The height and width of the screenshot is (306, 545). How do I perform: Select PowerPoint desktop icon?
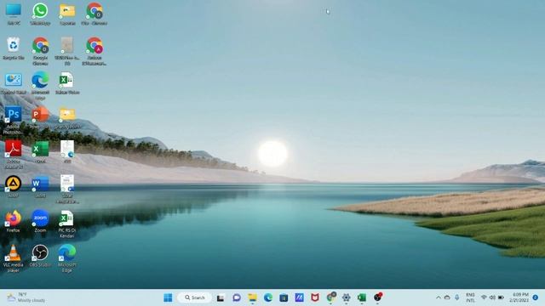(x=40, y=118)
